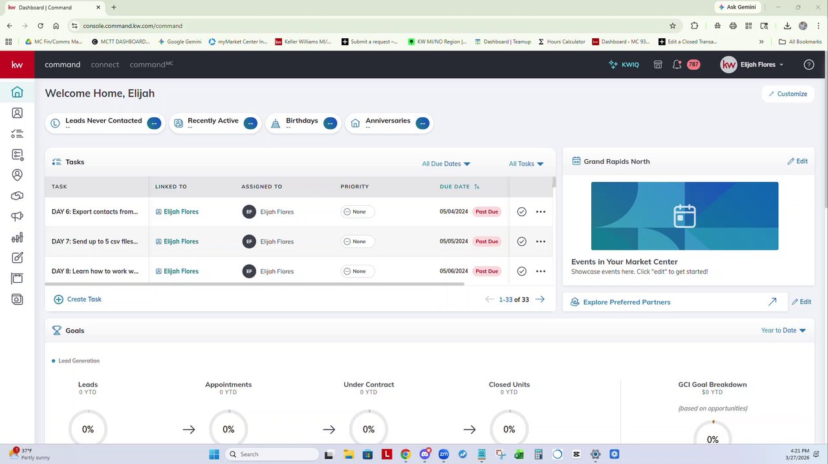Open options menu for DAY 6 task
The height and width of the screenshot is (464, 828).
pyautogui.click(x=541, y=212)
